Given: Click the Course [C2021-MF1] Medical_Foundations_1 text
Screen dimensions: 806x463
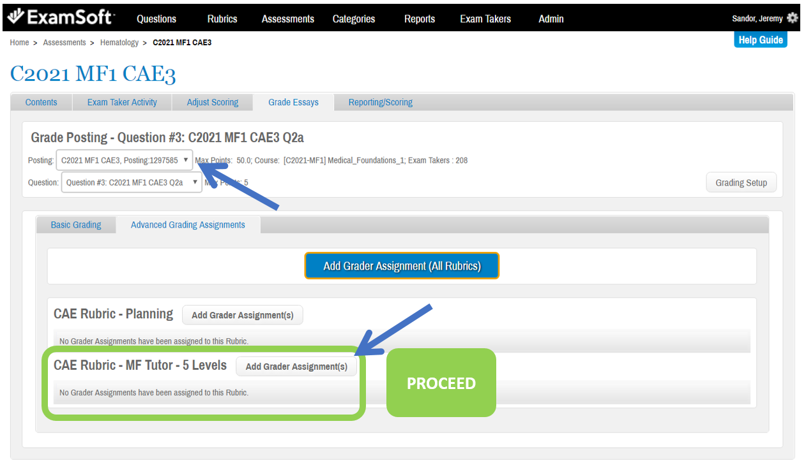Looking at the screenshot, I should 331,160.
